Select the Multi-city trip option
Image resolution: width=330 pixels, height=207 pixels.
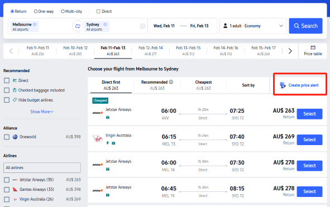point(71,11)
